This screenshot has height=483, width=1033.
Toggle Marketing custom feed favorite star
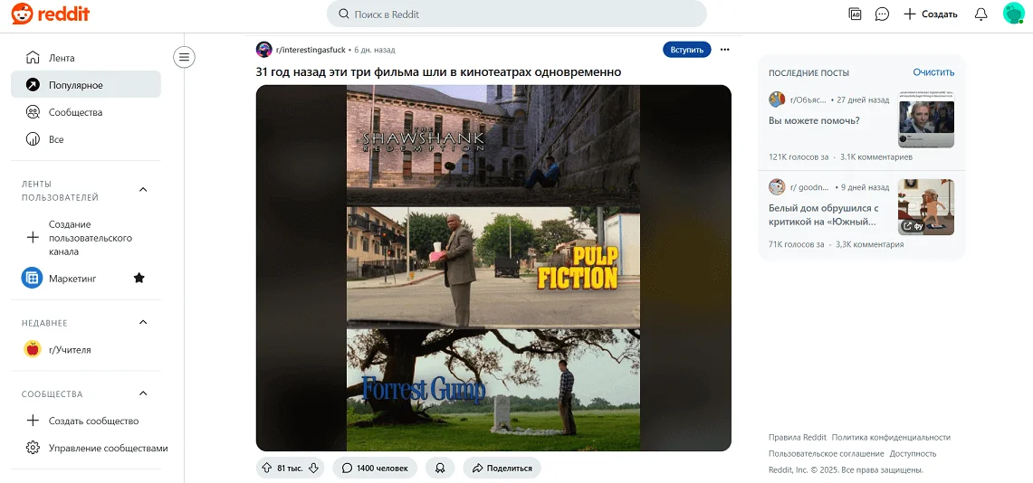click(x=139, y=279)
